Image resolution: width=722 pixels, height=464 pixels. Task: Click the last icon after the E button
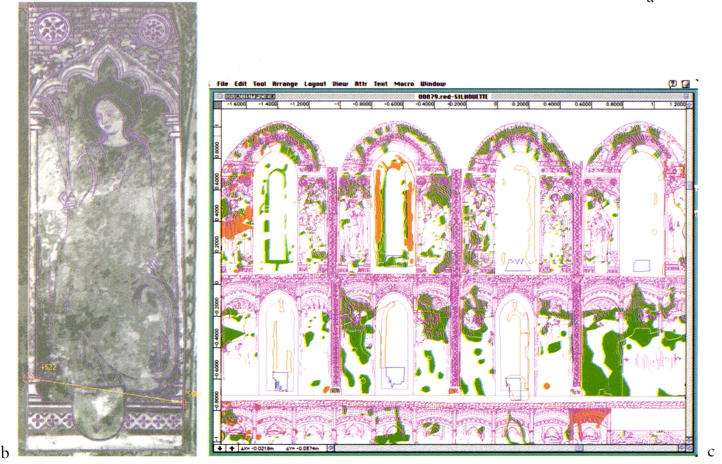coord(272,97)
